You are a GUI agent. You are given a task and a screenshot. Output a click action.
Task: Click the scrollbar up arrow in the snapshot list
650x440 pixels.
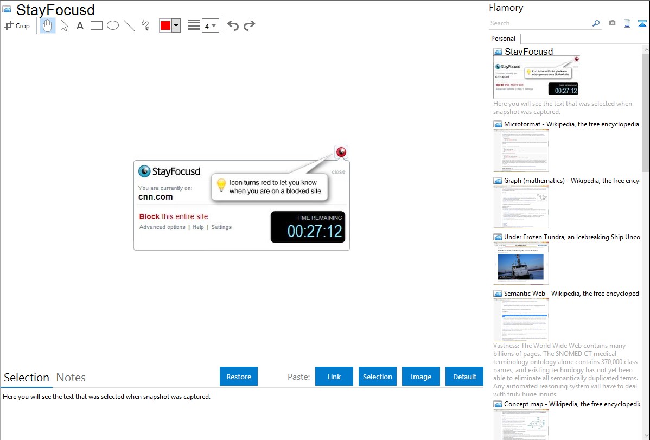[x=646, y=50]
